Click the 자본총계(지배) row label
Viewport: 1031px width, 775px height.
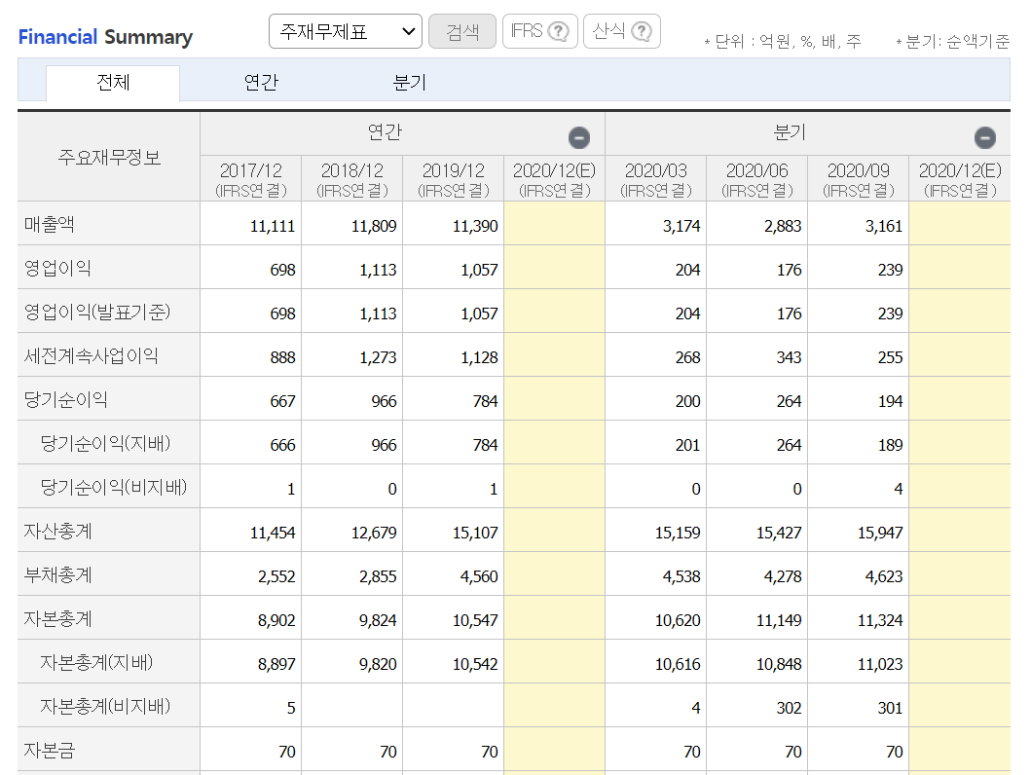[96, 663]
